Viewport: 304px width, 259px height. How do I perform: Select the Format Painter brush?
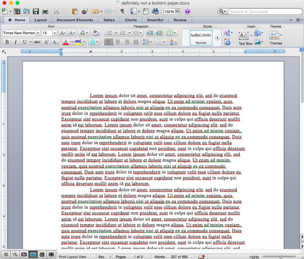coord(85,11)
